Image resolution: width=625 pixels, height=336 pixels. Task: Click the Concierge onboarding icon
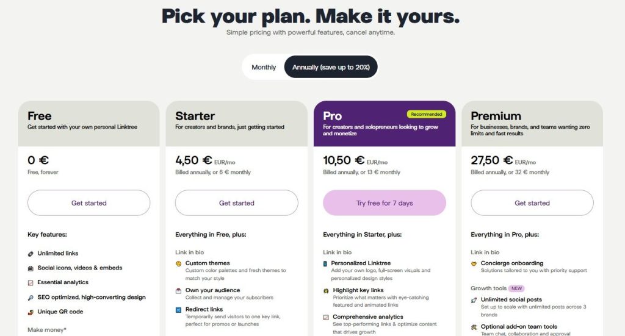click(474, 263)
